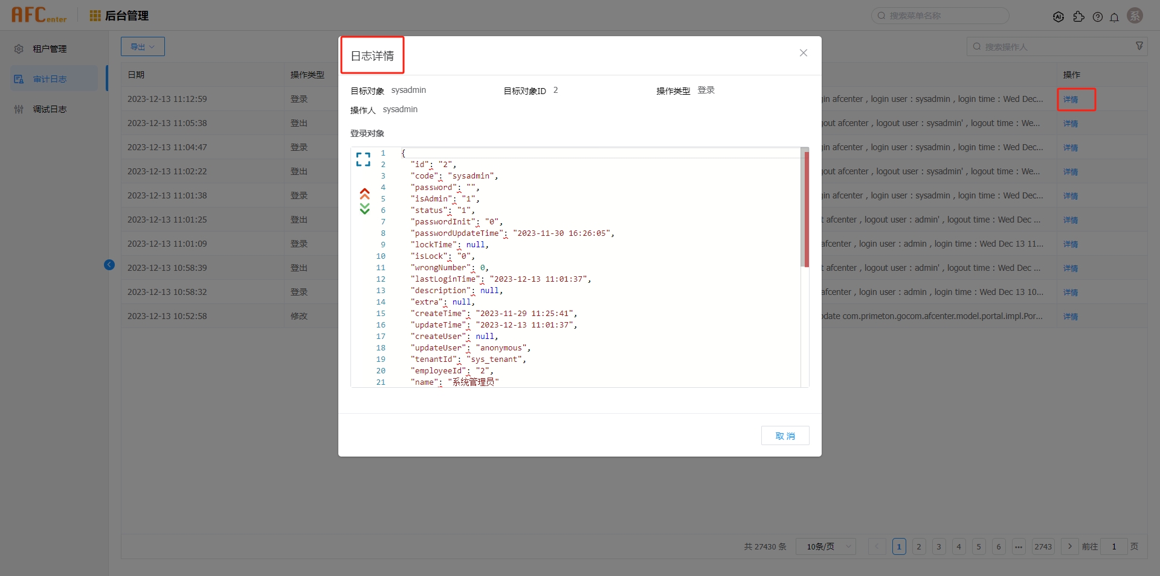Open 详情 link for 11:05:38 entry

[1070, 124]
